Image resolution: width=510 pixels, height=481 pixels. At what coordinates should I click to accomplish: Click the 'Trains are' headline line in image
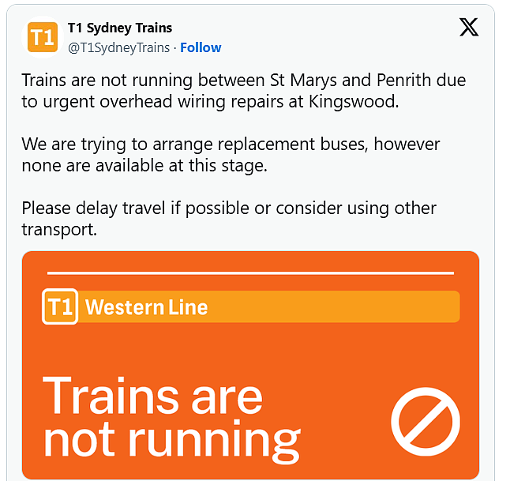coord(152,396)
